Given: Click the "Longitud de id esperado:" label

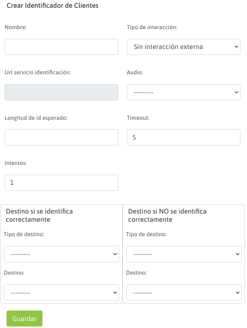Looking at the screenshot, I should (x=36, y=118).
